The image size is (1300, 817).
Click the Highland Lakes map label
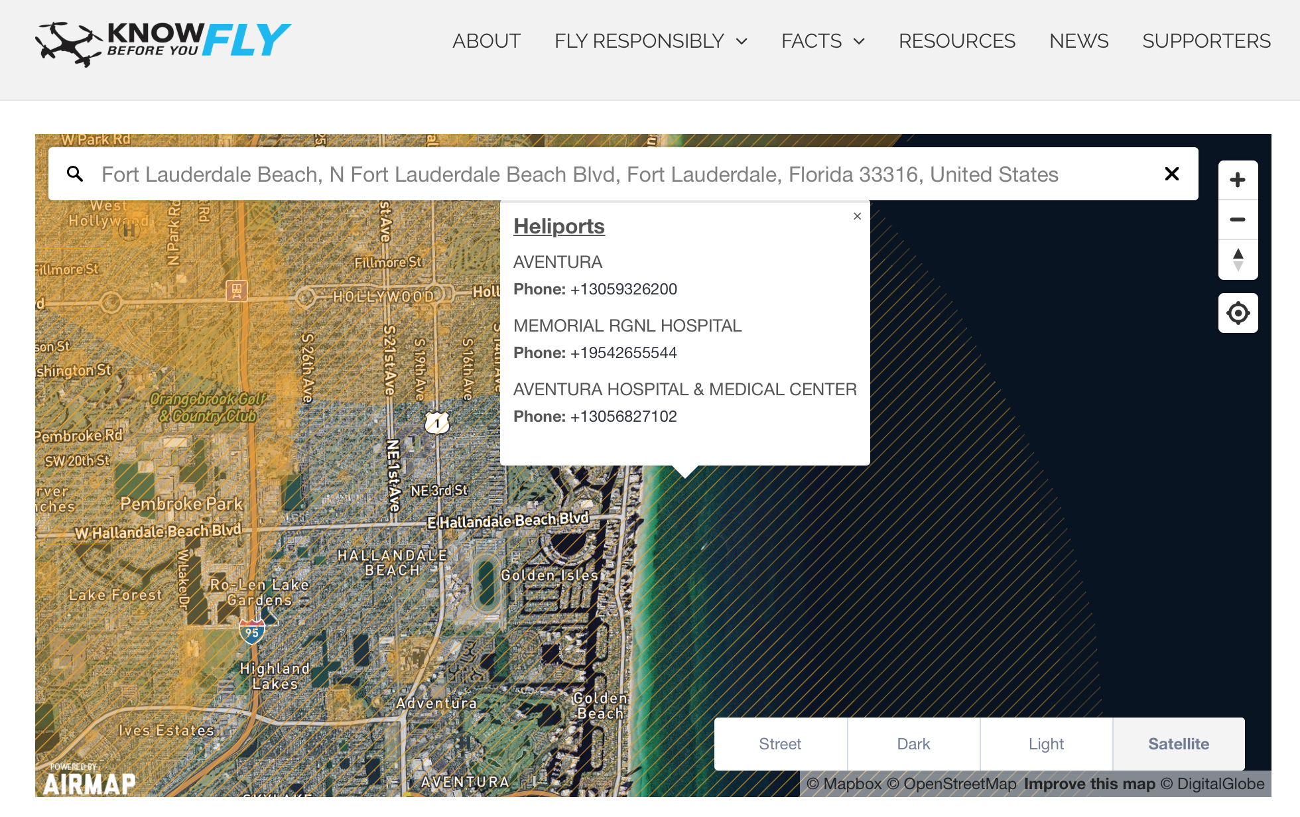pos(275,676)
